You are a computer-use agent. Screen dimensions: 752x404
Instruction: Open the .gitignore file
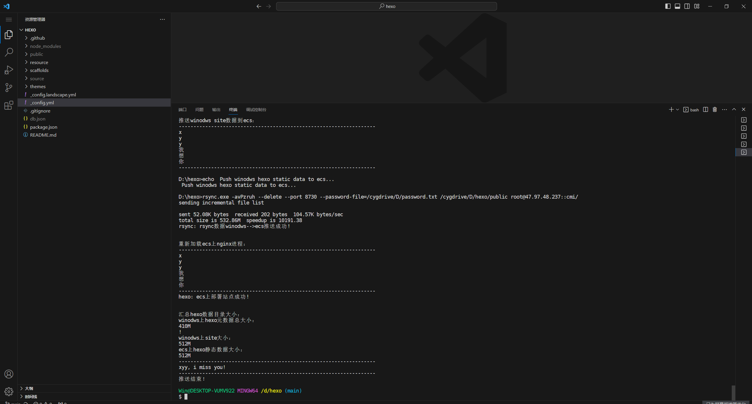(94, 111)
